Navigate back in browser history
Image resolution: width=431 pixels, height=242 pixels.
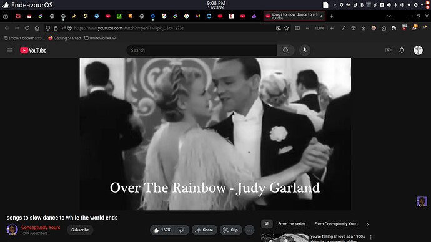coord(7,28)
